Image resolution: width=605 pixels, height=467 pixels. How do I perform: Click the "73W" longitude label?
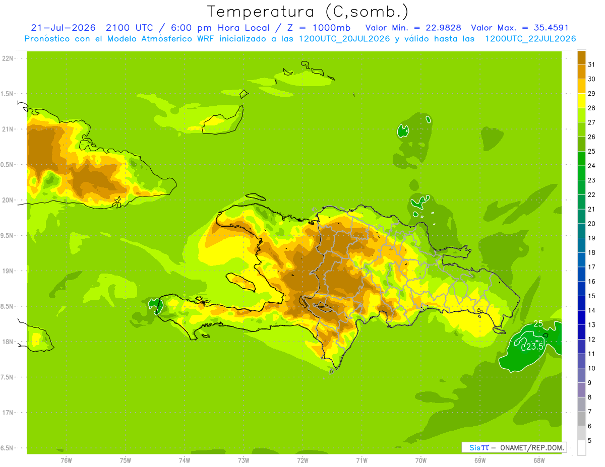pyautogui.click(x=244, y=460)
